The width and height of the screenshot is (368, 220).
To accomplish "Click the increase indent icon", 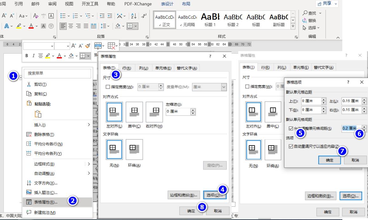I will pyautogui.click(x=110, y=16).
